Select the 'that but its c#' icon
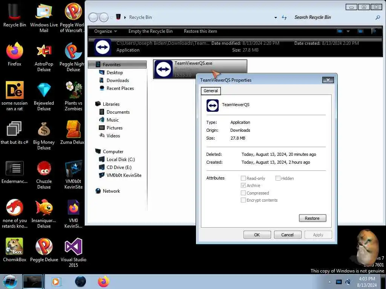Viewport: 386px width, 289px height. click(x=15, y=133)
